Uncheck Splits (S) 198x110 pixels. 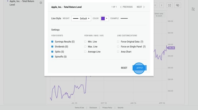pos(52,52)
